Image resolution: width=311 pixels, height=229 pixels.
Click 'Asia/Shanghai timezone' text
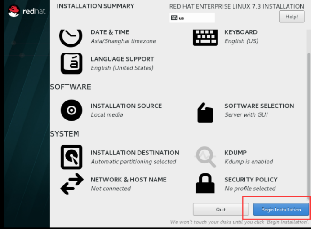(x=124, y=41)
